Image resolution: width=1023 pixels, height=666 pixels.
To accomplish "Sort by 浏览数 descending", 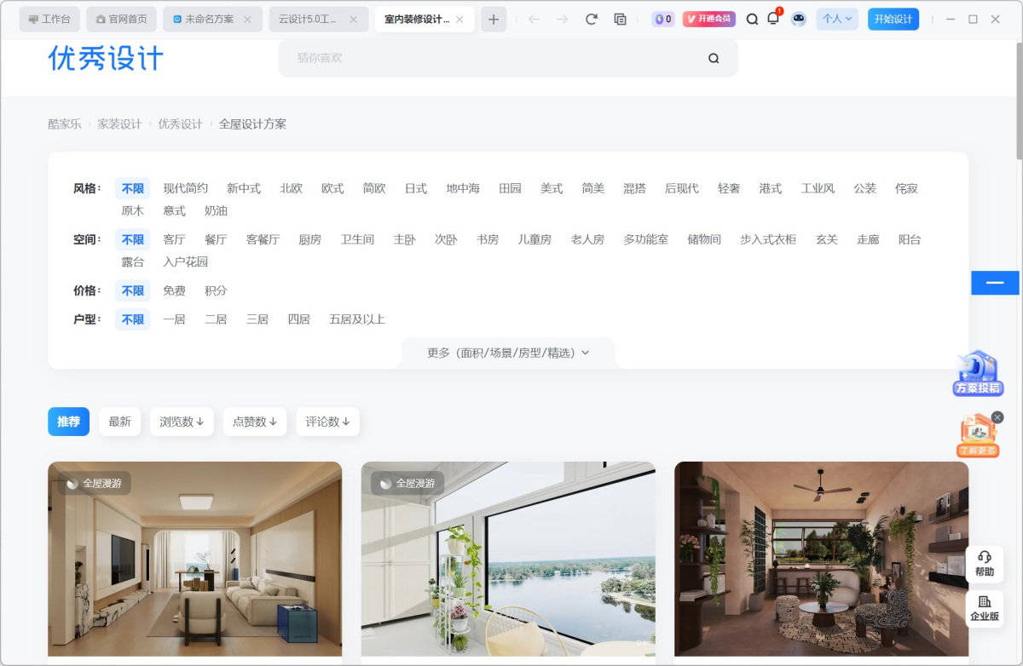I will pos(182,422).
